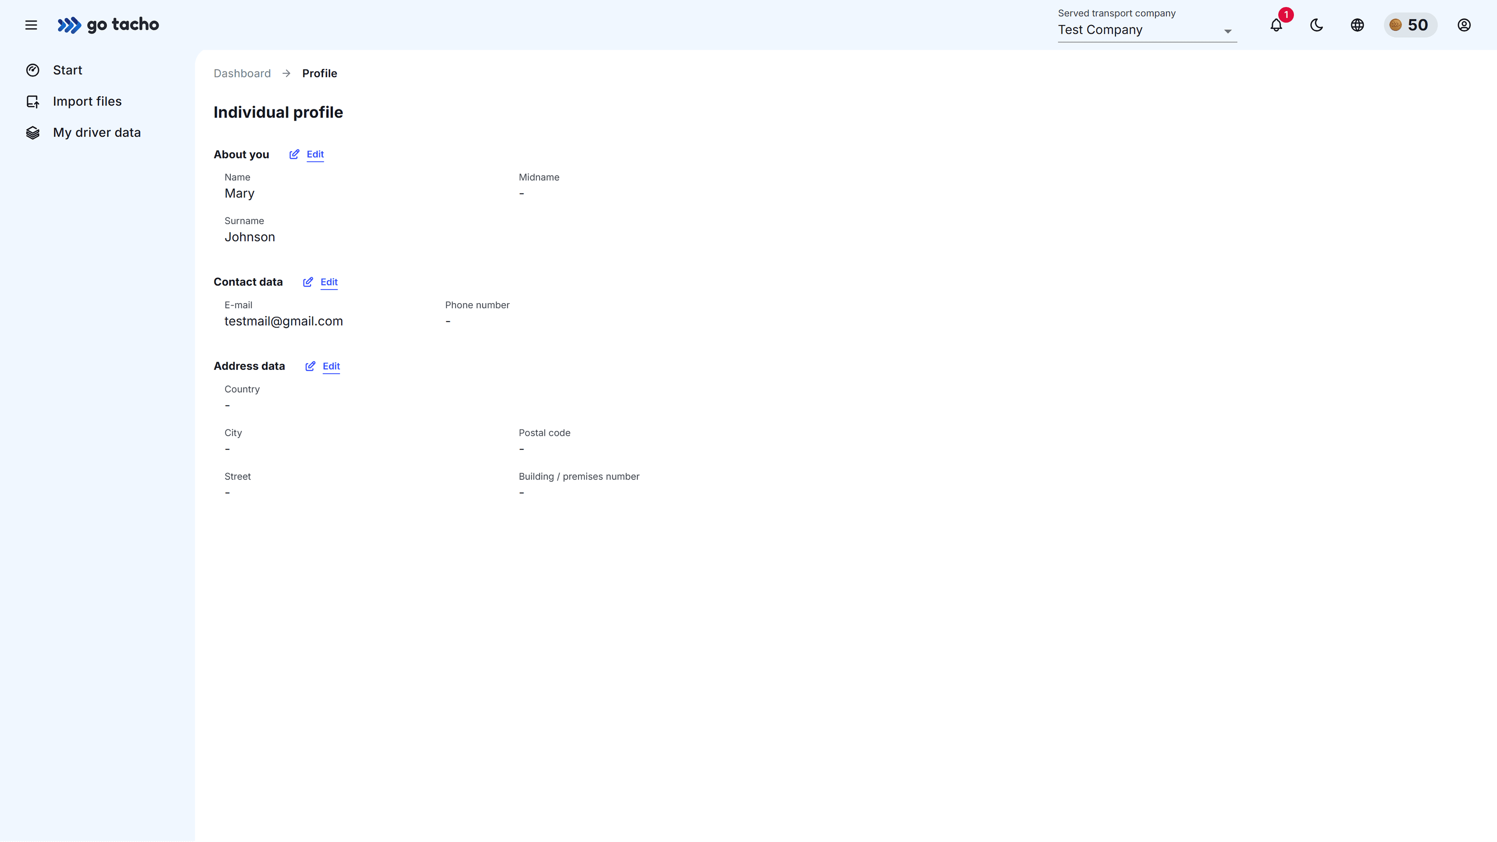The width and height of the screenshot is (1497, 842).
Task: Edit the About you section
Action: click(315, 154)
